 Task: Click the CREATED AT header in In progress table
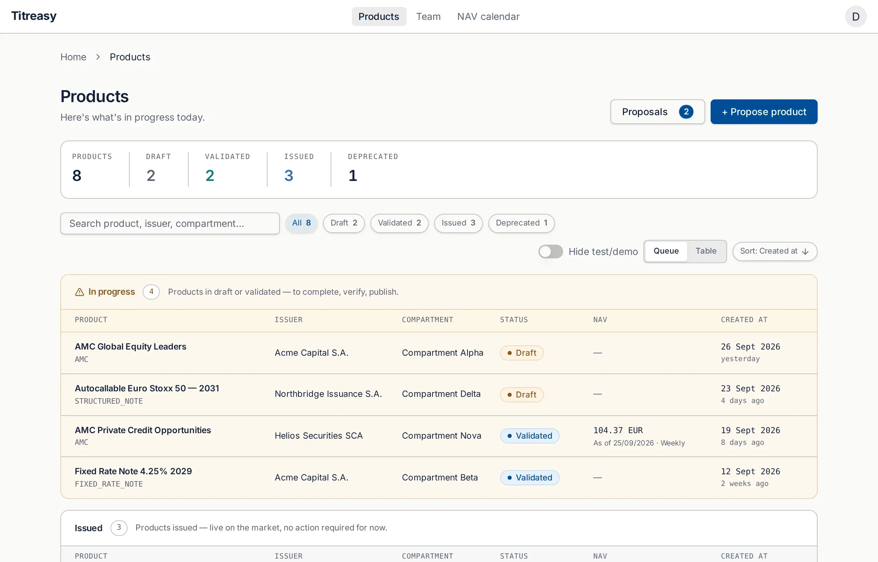click(744, 320)
